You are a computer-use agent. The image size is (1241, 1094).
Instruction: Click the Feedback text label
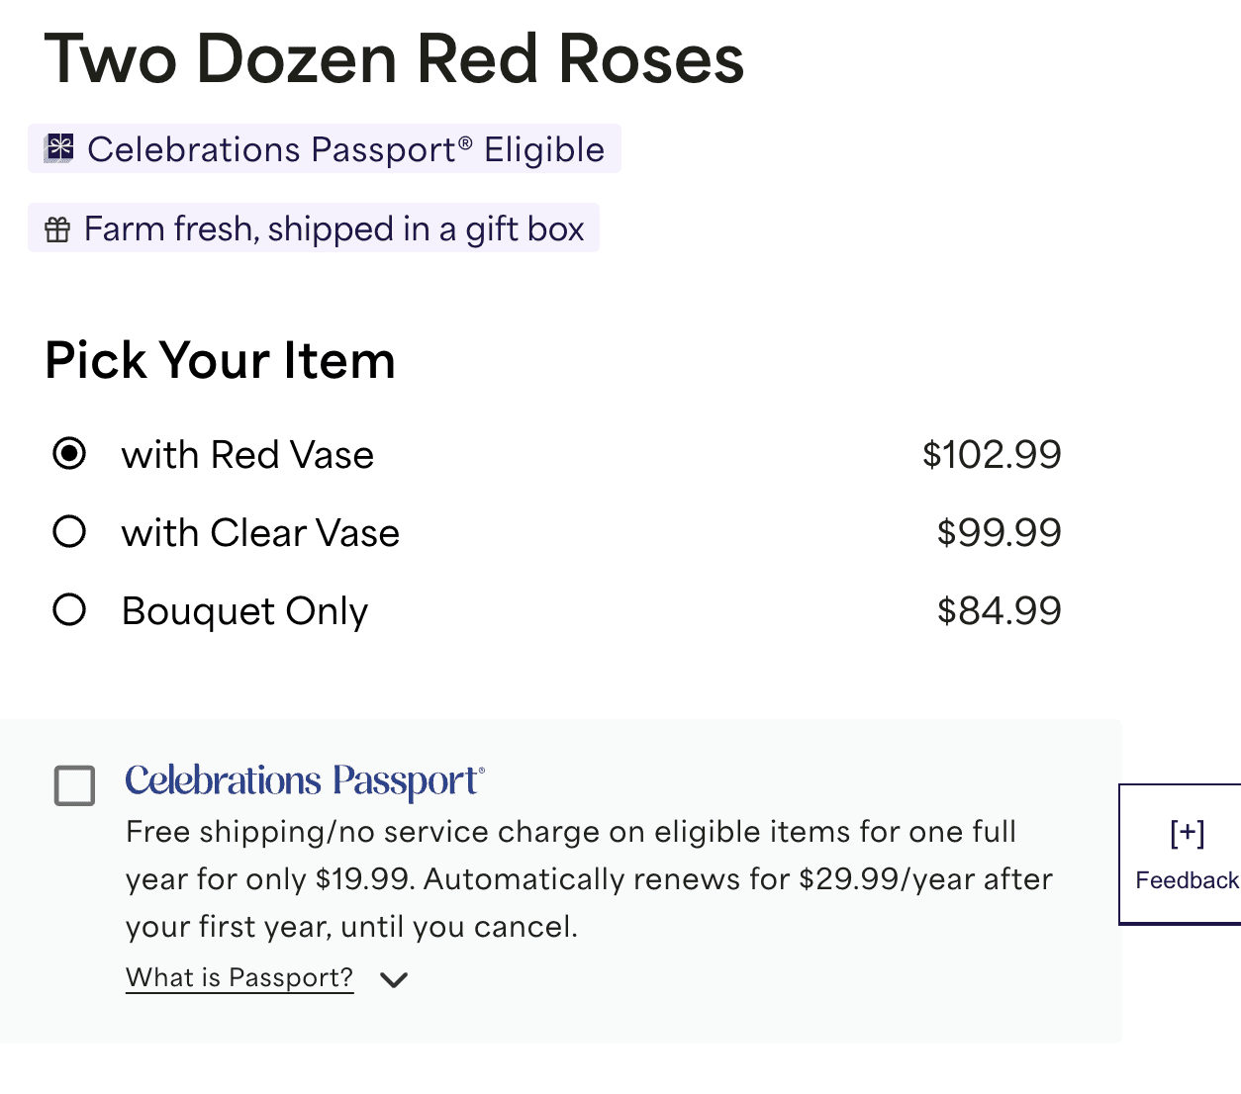coord(1187,880)
